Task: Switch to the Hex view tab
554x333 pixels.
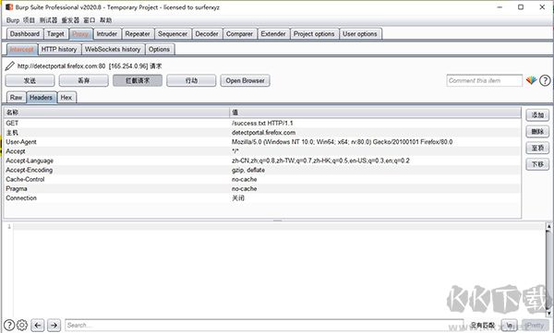Action: [66, 97]
